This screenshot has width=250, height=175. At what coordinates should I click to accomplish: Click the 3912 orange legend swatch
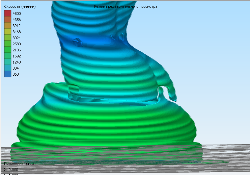click(8, 25)
